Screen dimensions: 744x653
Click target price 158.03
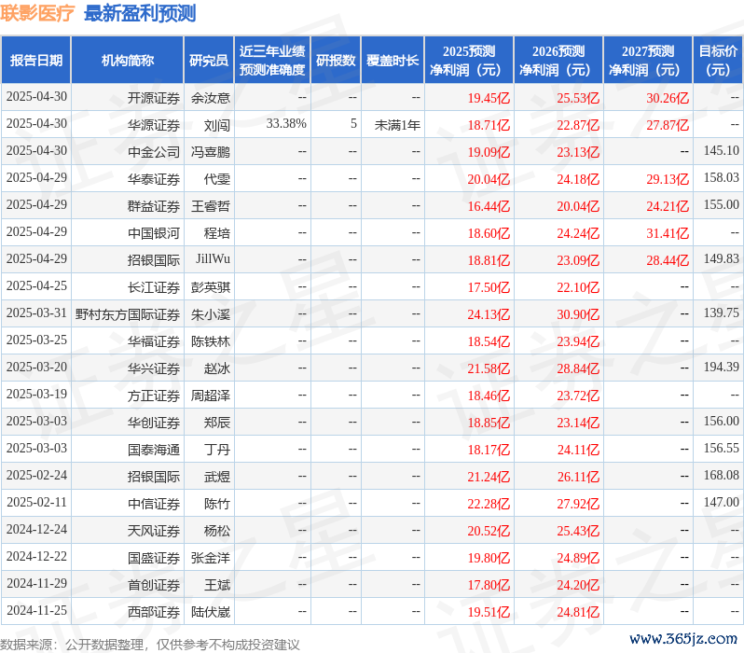(x=722, y=177)
